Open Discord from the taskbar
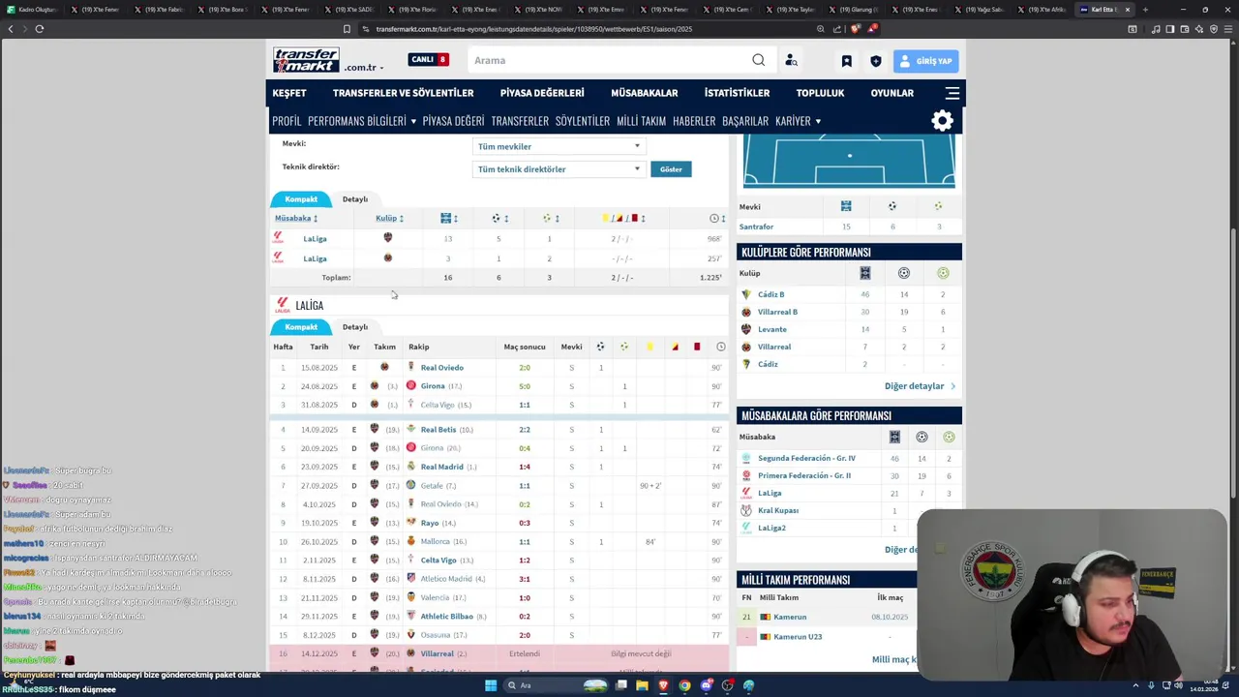This screenshot has height=697, width=1239. point(707,685)
